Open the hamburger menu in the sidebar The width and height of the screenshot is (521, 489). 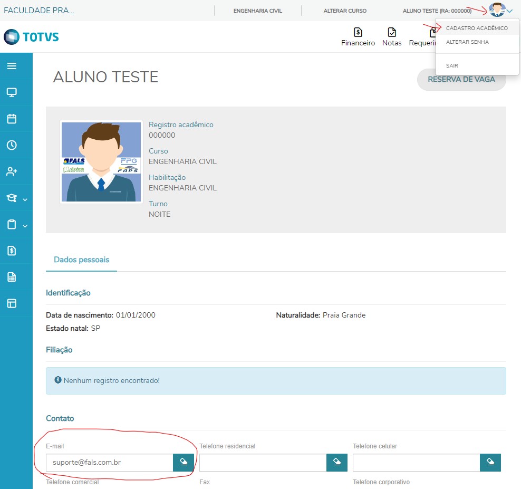coord(12,66)
